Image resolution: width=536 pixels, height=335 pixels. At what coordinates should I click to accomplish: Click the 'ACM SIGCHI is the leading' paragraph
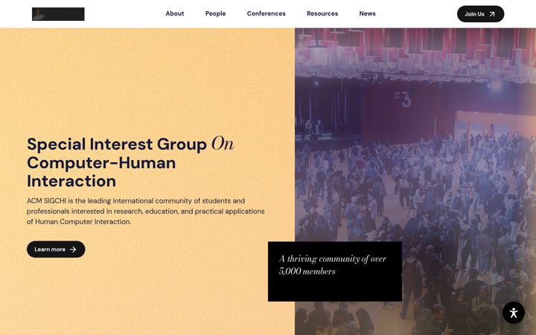click(146, 211)
